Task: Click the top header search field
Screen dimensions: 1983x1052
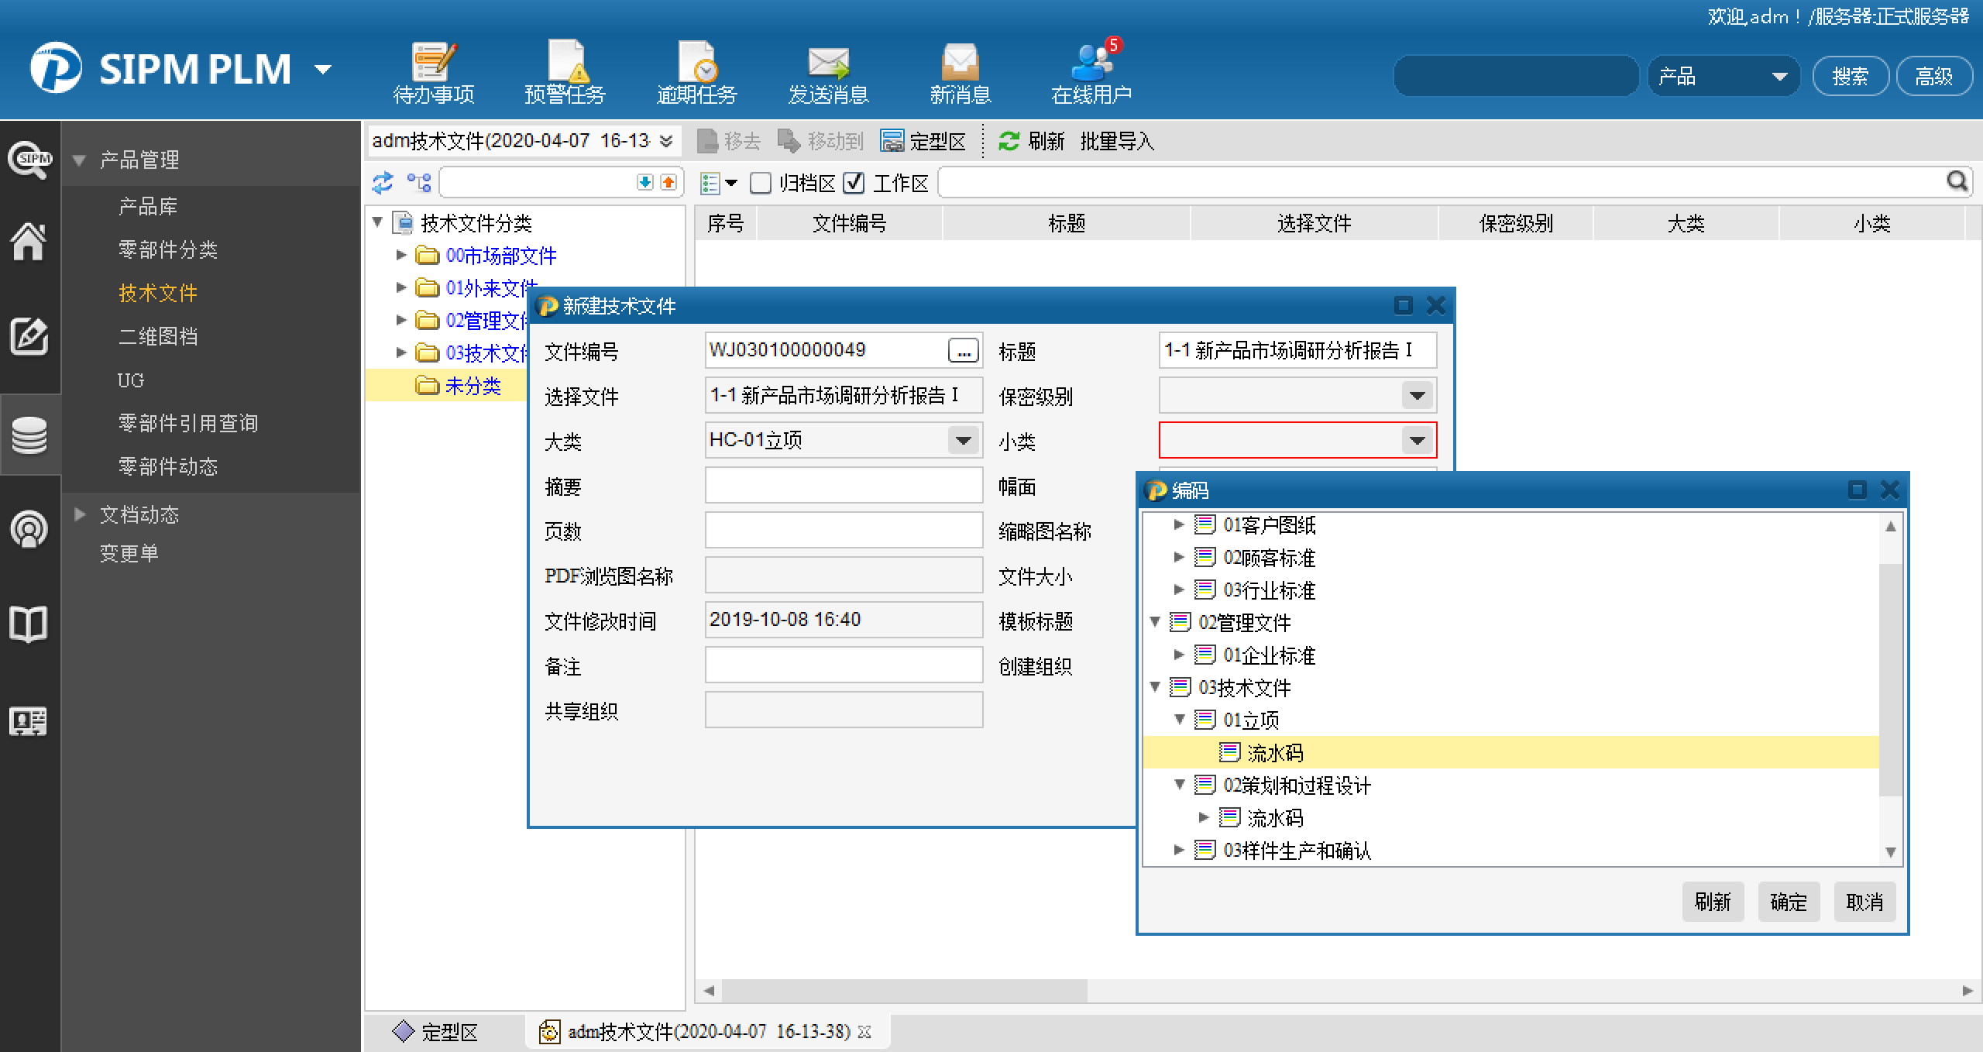Action: [x=1516, y=76]
